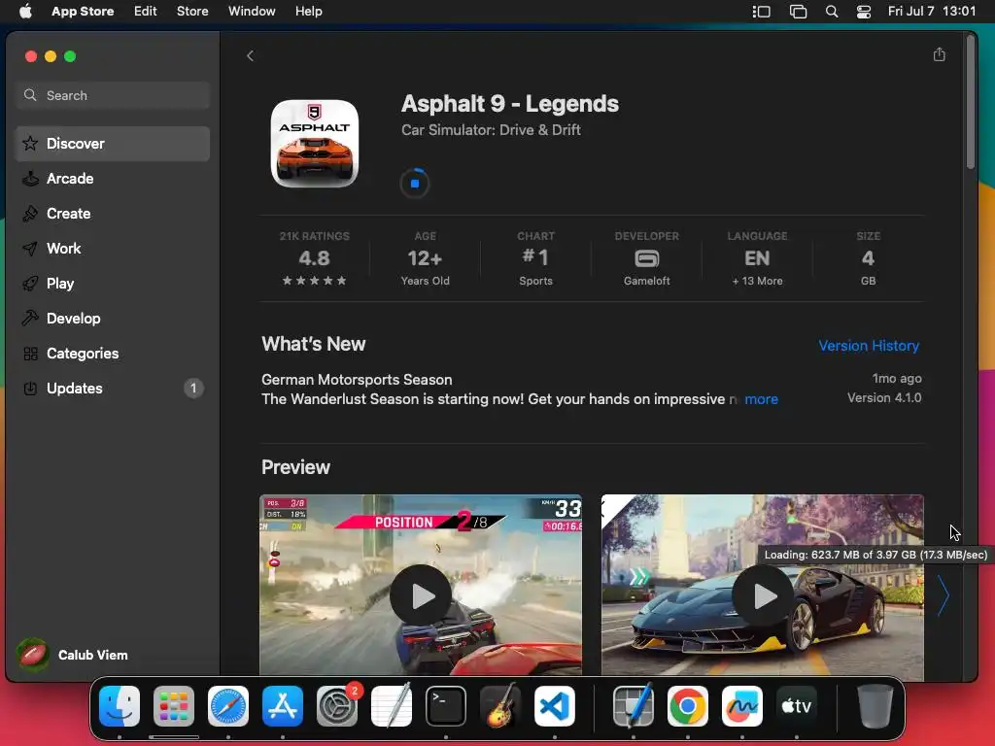995x746 pixels.
Task: Click the 4 GB size info
Action: coord(868,258)
